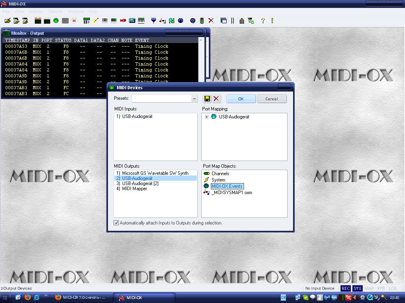Click the grid matrix toolbar icon
405x303 pixels.
click(65, 21)
